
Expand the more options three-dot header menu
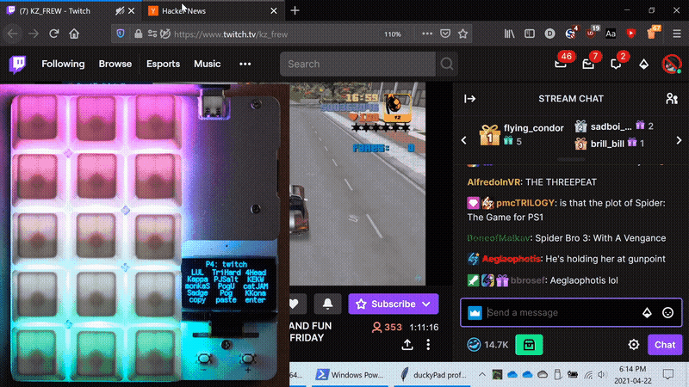click(x=245, y=64)
